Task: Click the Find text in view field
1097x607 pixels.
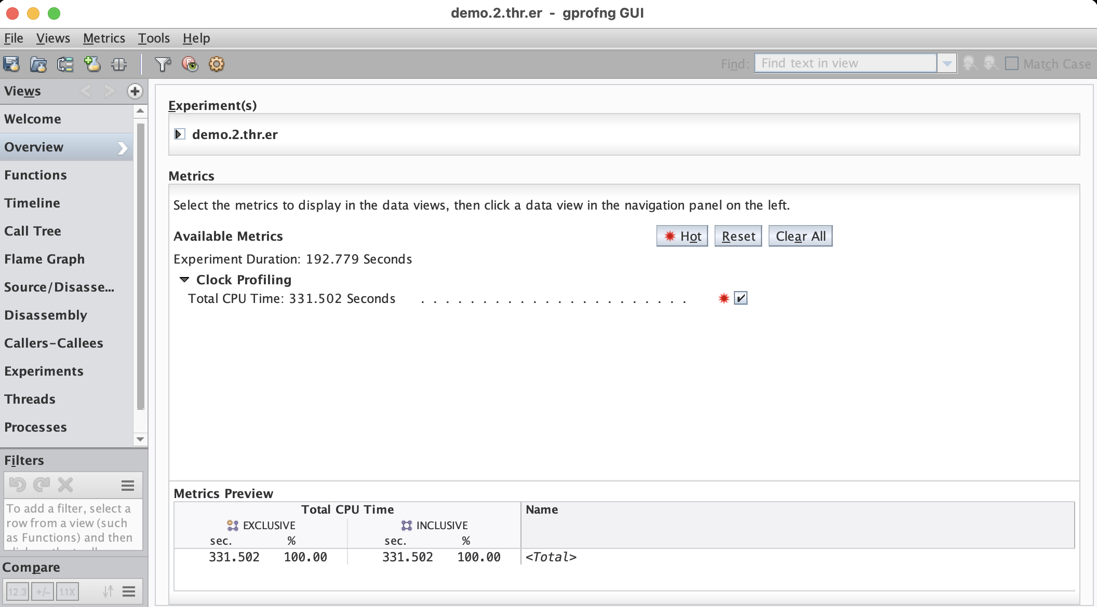Action: 845,63
